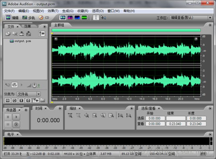Toggle show loop files filter button

15,100
